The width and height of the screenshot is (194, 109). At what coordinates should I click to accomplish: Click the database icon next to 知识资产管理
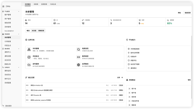pyautogui.click(x=129, y=64)
